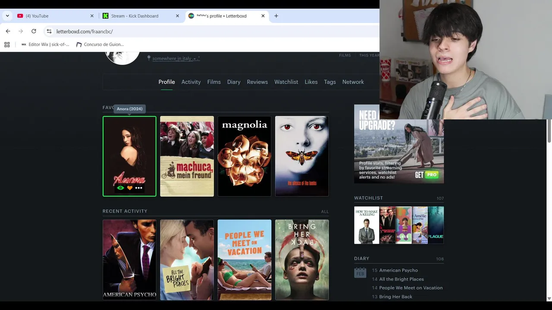
Task: Open American Psycho diary entry
Action: click(398, 270)
